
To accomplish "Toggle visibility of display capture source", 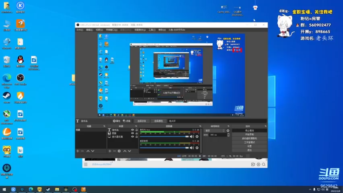I will pyautogui.click(x=132, y=137).
